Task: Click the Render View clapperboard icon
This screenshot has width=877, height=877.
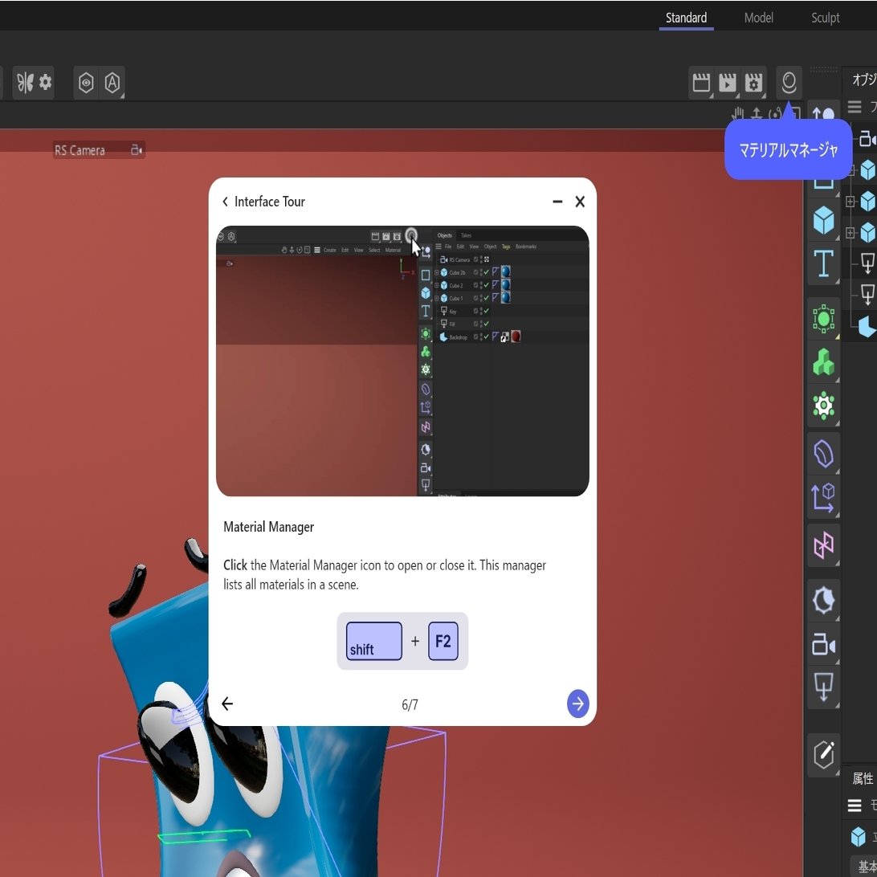Action: [x=701, y=83]
